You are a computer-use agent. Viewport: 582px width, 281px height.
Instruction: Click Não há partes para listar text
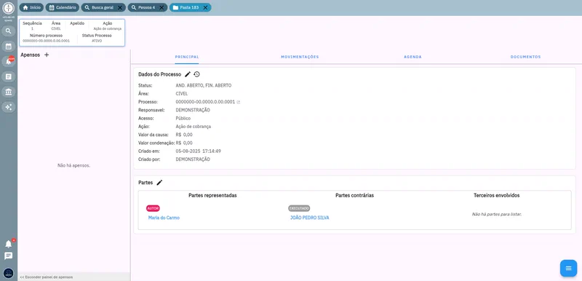point(497,214)
